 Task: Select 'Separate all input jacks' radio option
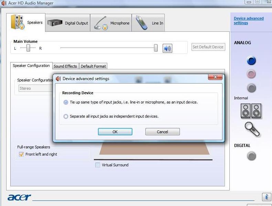tap(66, 116)
